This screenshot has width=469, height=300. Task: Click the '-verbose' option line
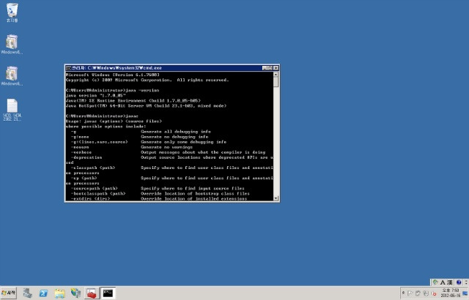click(x=168, y=152)
